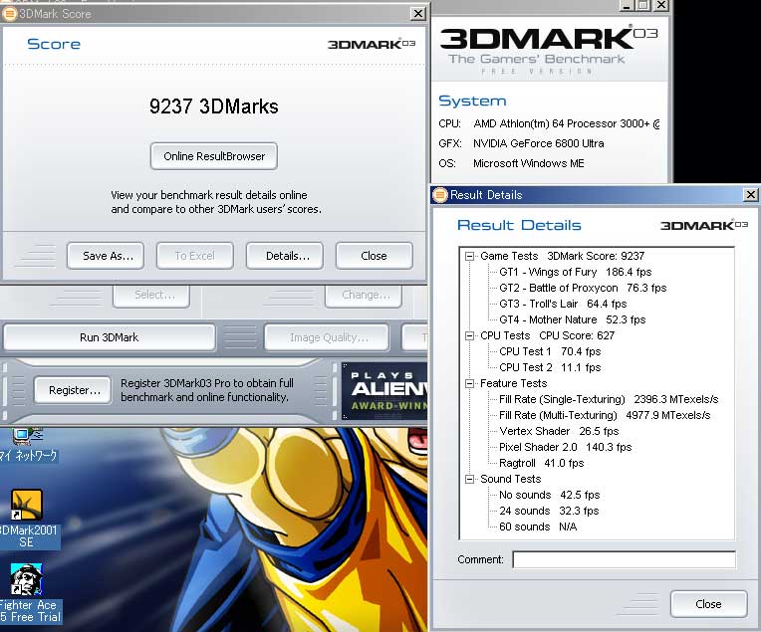The image size is (761, 632).
Task: Click 'Game Tests 3DMark Score: 9237' row
Action: 562,256
